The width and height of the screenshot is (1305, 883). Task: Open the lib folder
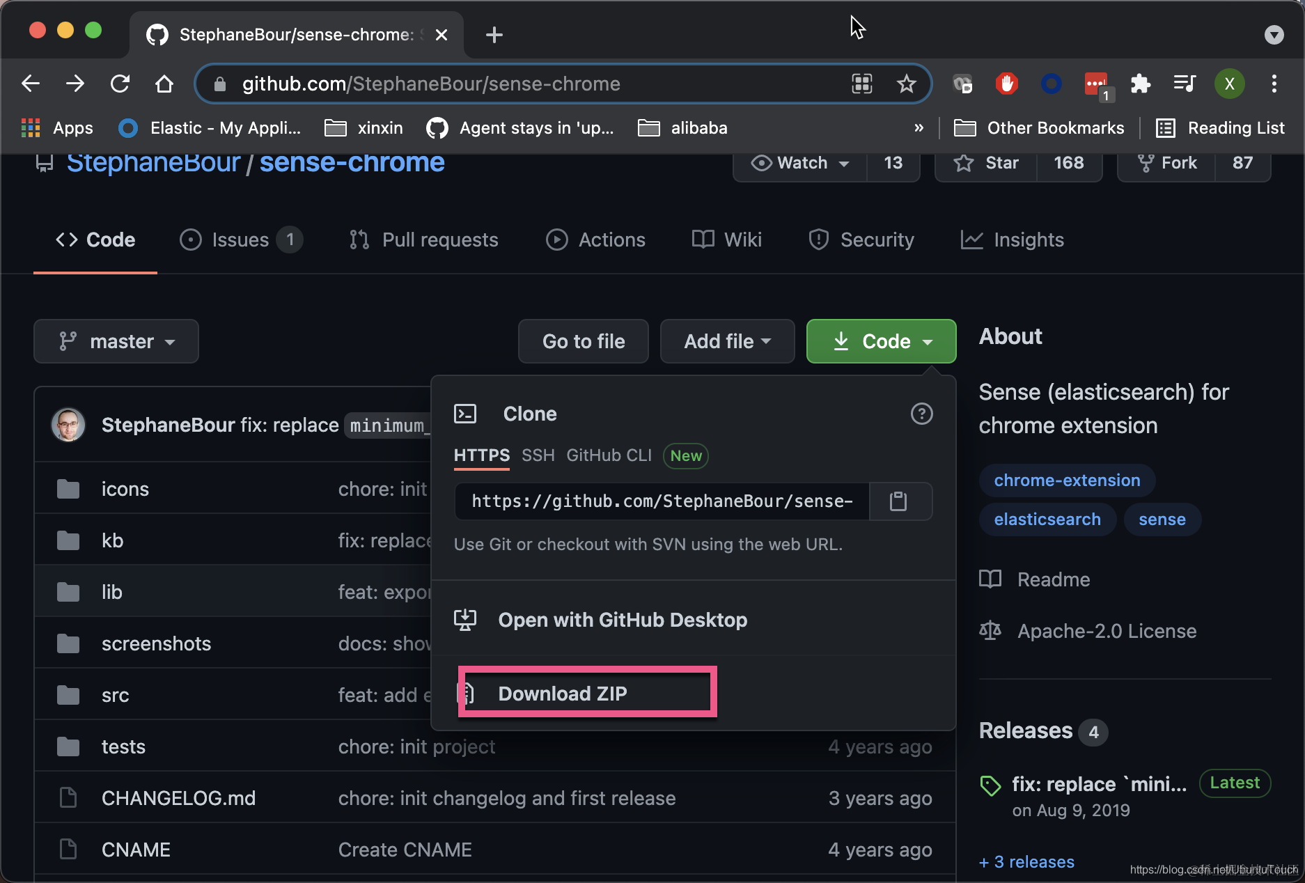112,592
